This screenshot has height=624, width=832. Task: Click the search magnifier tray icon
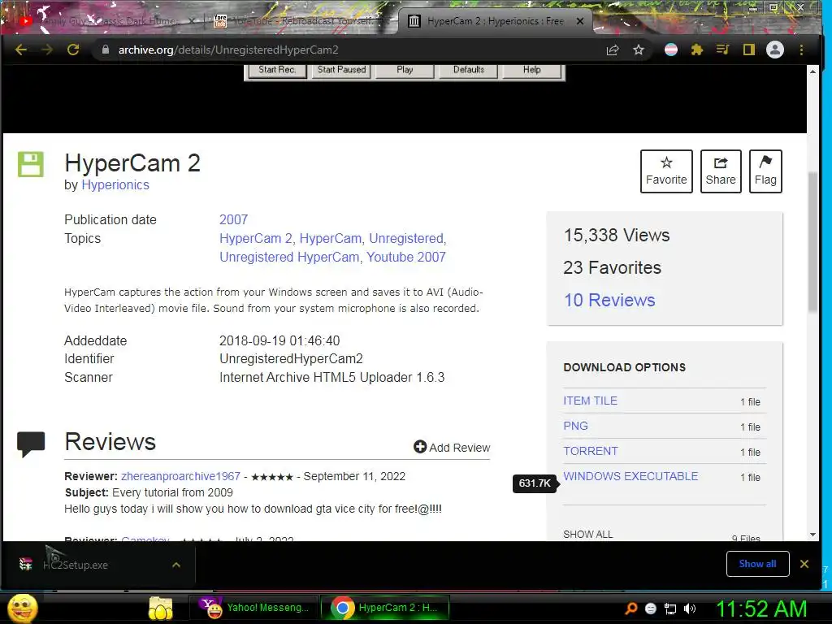(630, 609)
